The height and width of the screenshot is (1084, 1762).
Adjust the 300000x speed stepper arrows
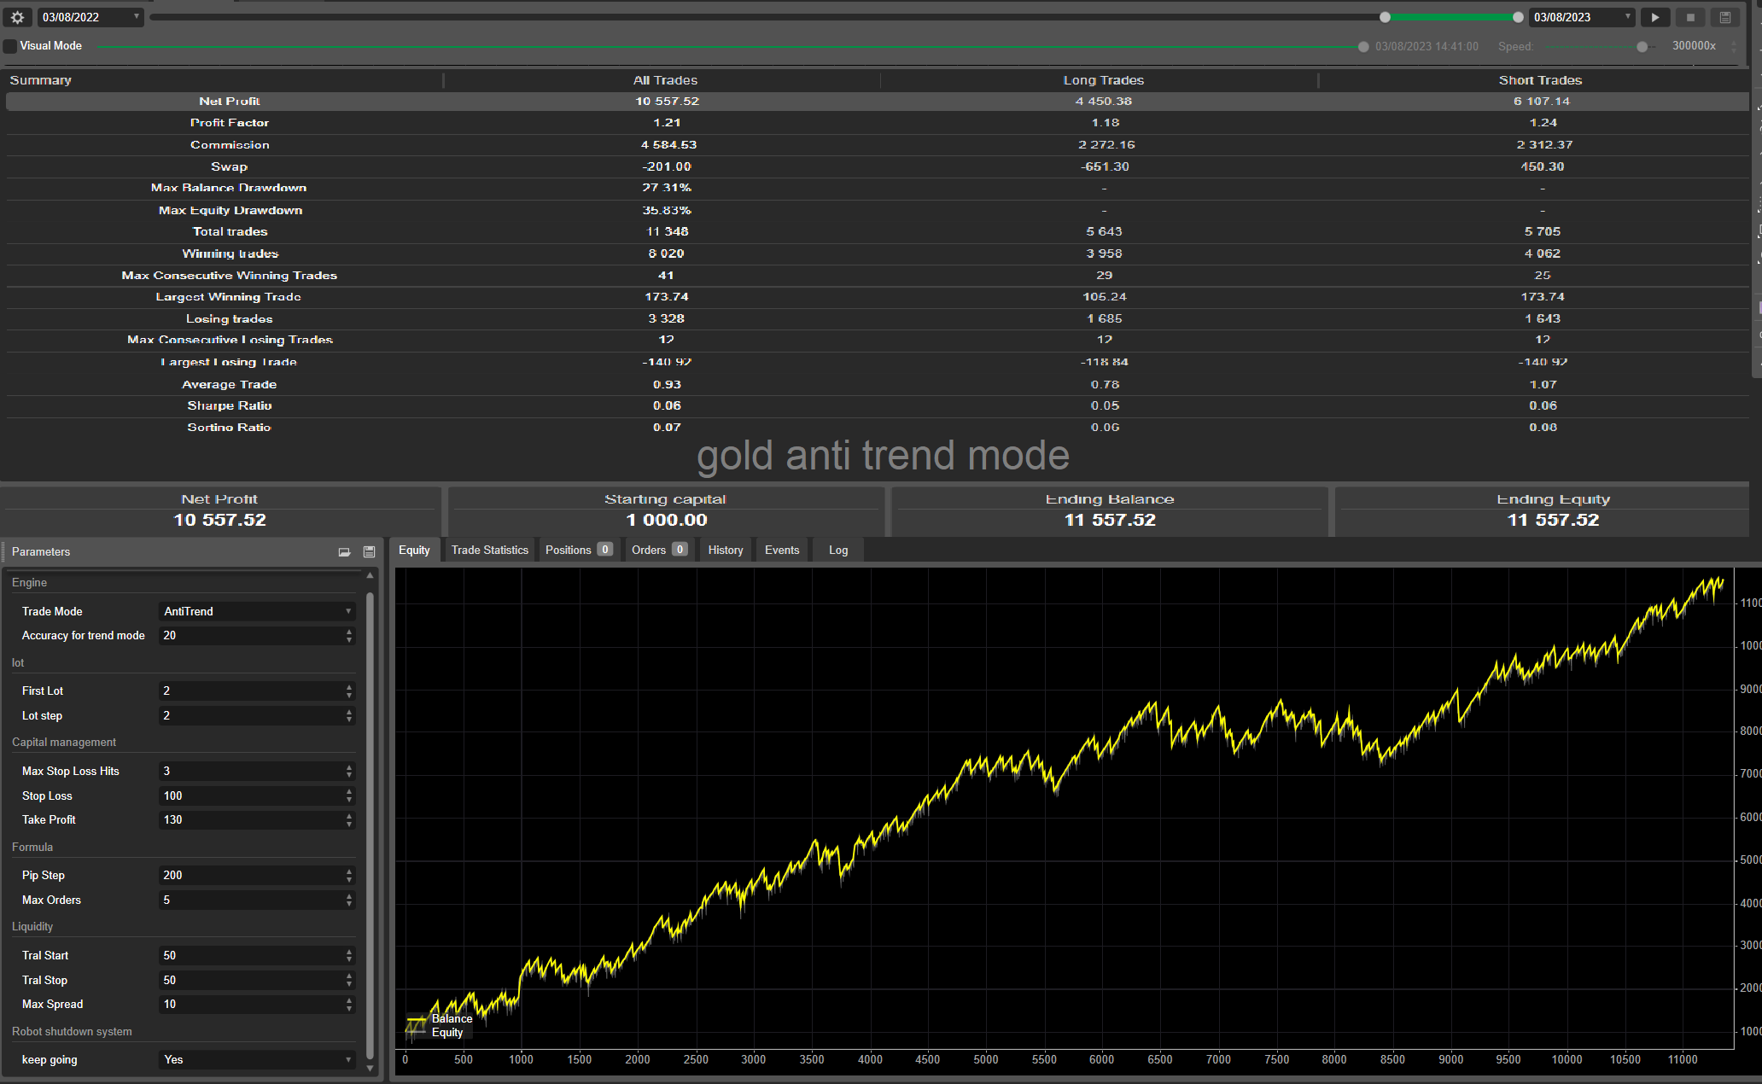[x=1733, y=46]
